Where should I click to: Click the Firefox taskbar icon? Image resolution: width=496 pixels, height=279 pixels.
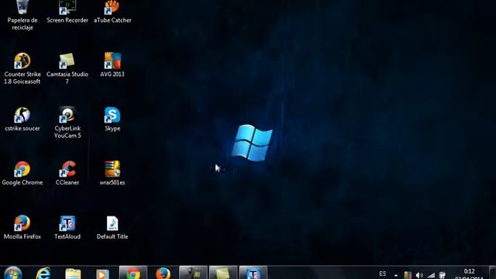pyautogui.click(x=163, y=274)
